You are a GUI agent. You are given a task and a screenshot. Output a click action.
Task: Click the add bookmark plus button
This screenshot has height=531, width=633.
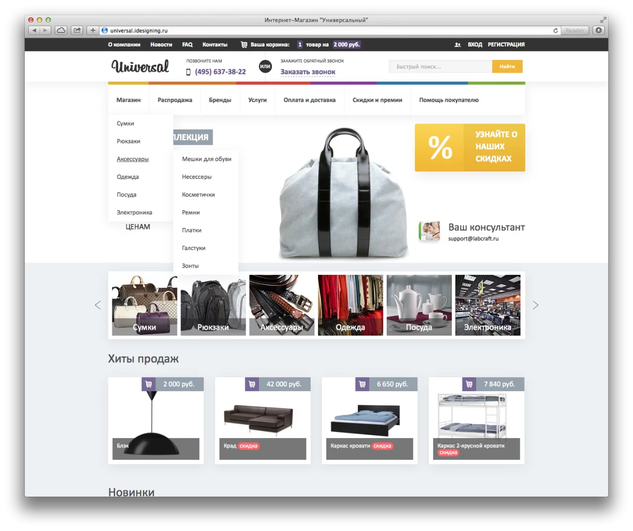(x=92, y=31)
